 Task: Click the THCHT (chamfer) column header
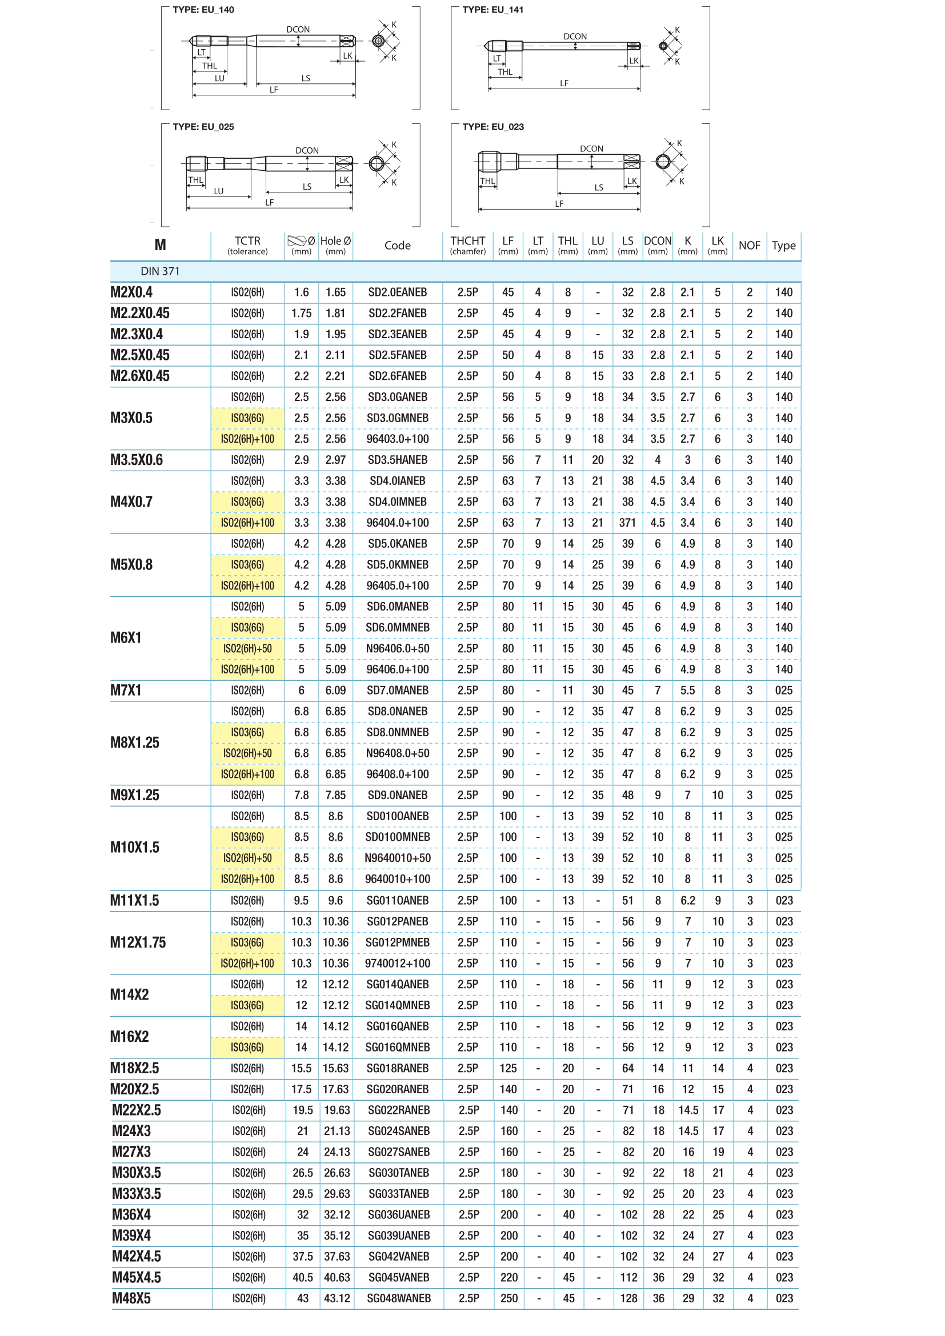(x=467, y=246)
